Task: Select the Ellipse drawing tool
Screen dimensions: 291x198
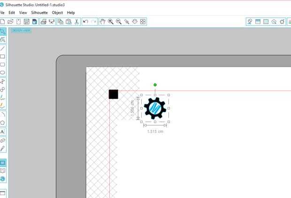Action: pos(2,73)
